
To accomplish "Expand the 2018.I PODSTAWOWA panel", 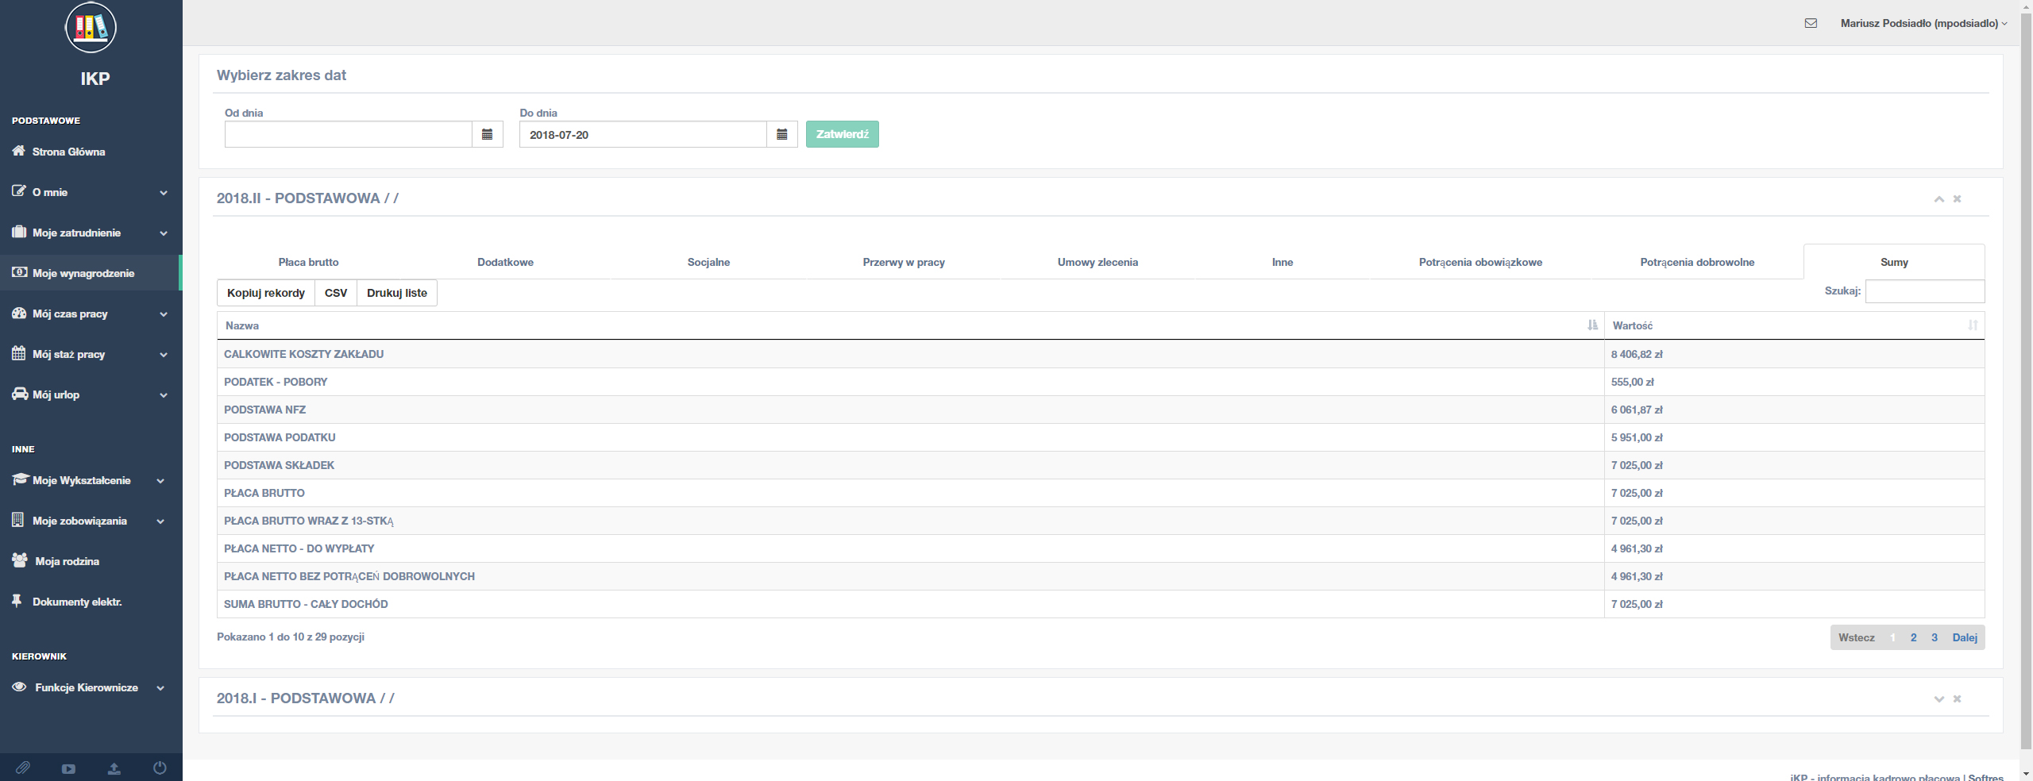I will [x=1939, y=698].
